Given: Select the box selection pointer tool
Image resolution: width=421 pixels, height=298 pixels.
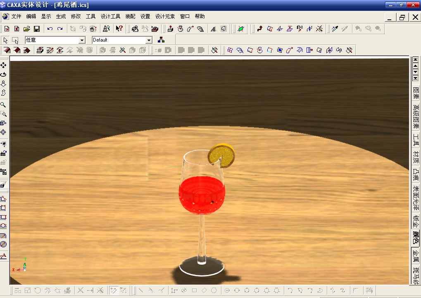Looking at the screenshot, I should pos(15,40).
